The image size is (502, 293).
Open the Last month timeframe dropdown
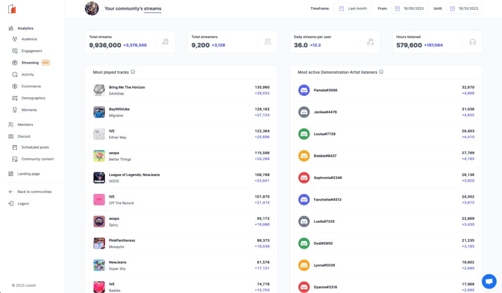pyautogui.click(x=352, y=8)
